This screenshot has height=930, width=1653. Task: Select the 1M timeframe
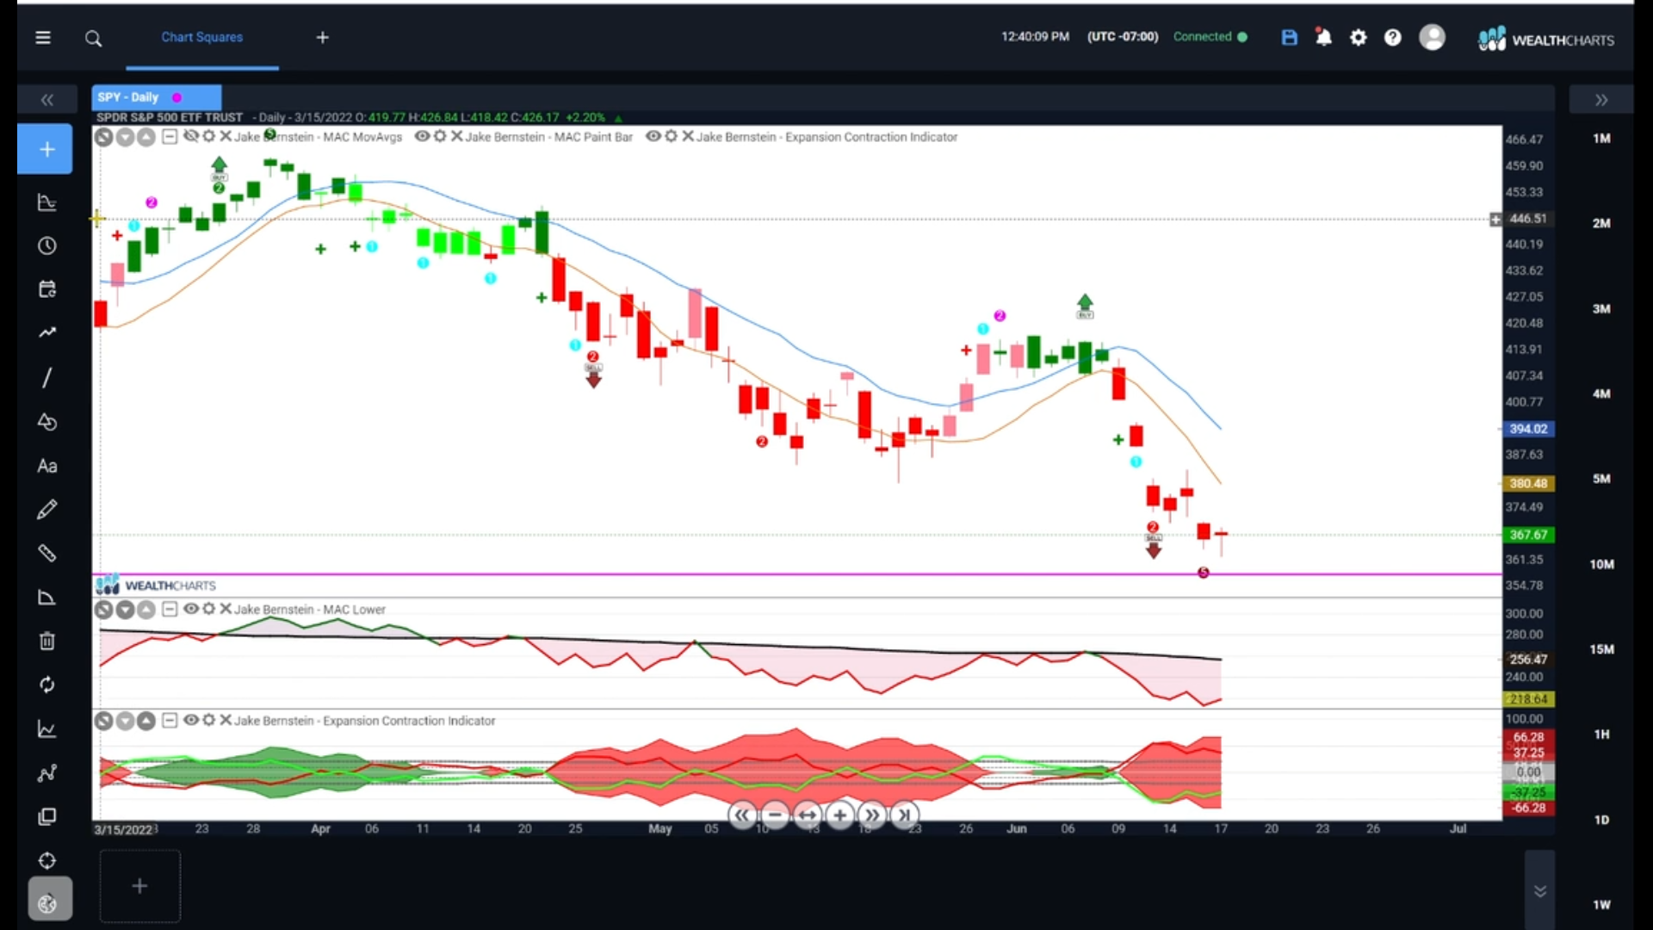pos(1600,139)
